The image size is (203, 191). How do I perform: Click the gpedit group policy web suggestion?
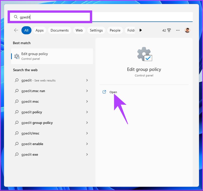pyautogui.click(x=37, y=123)
